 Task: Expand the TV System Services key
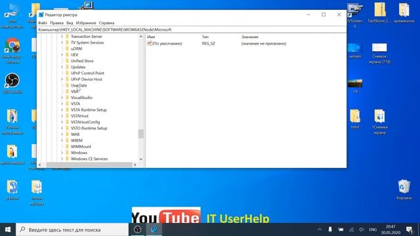(62, 43)
